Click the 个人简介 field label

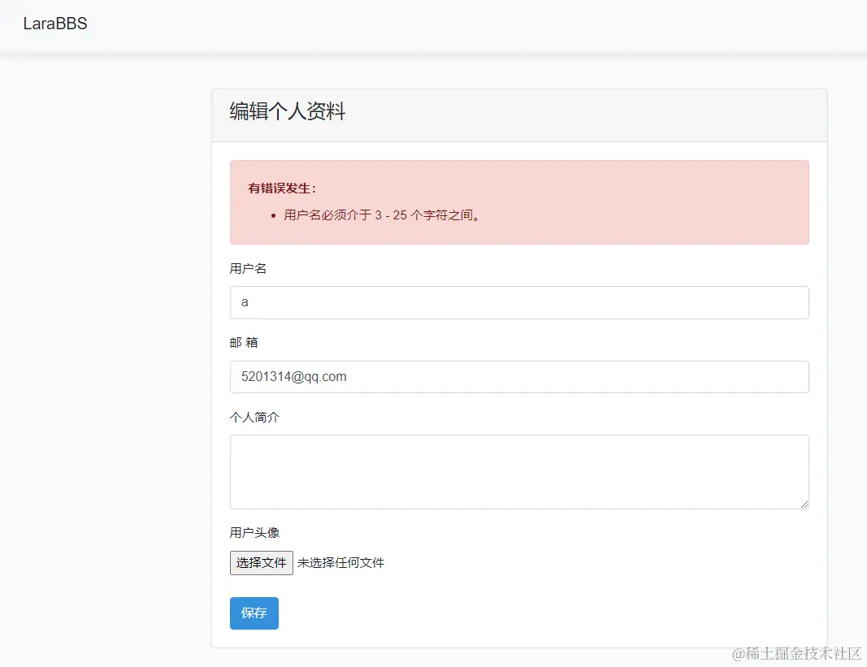point(254,418)
